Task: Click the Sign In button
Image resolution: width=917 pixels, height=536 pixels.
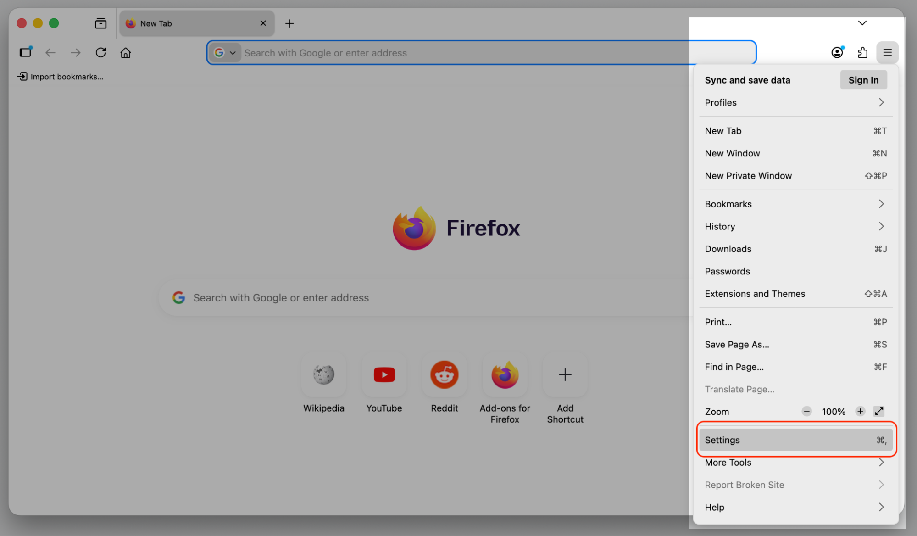Action: [863, 80]
